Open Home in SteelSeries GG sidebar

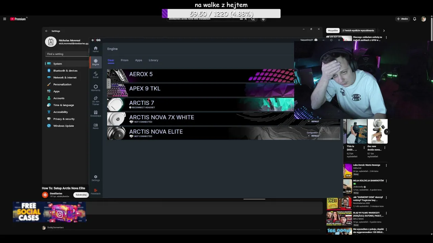click(x=96, y=49)
